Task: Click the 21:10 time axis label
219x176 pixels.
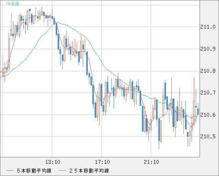Action: point(151,162)
